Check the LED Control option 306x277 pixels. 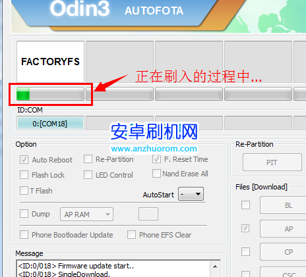88,175
